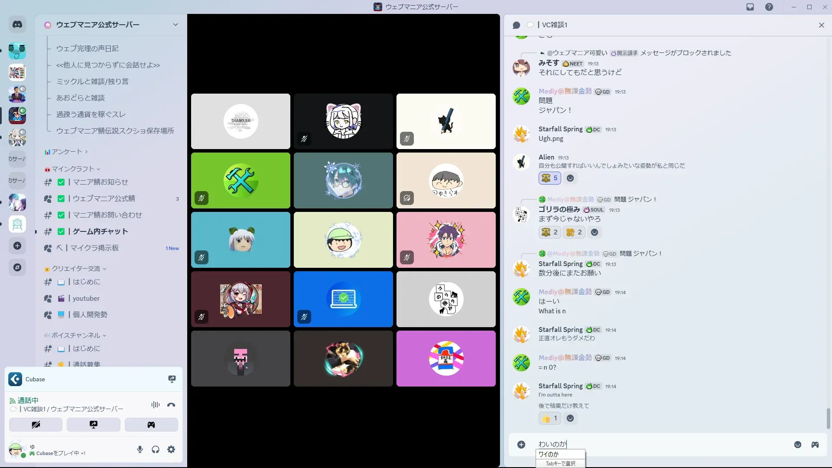Turn on the camera button
The width and height of the screenshot is (832, 468).
tap(36, 425)
